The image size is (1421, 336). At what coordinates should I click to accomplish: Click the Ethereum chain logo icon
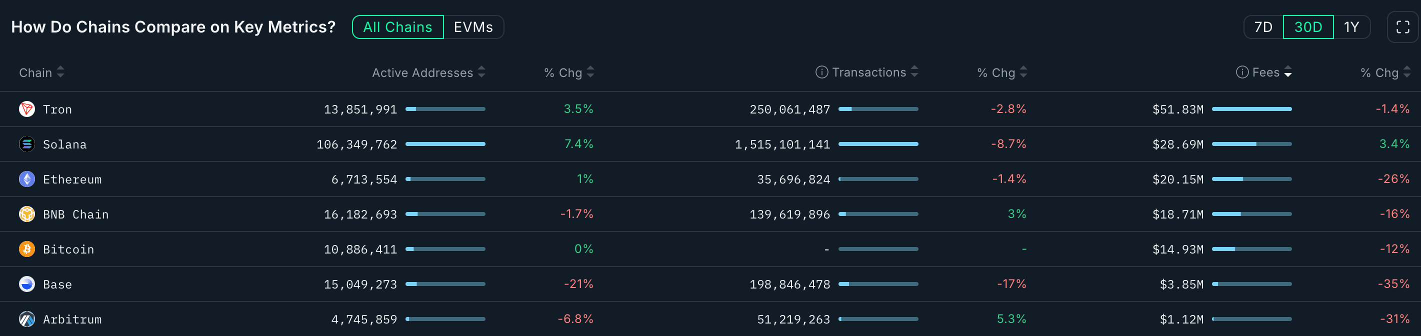[26, 179]
